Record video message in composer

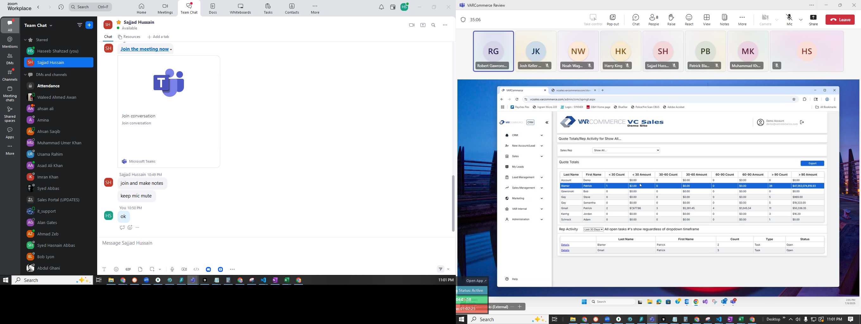tap(184, 269)
